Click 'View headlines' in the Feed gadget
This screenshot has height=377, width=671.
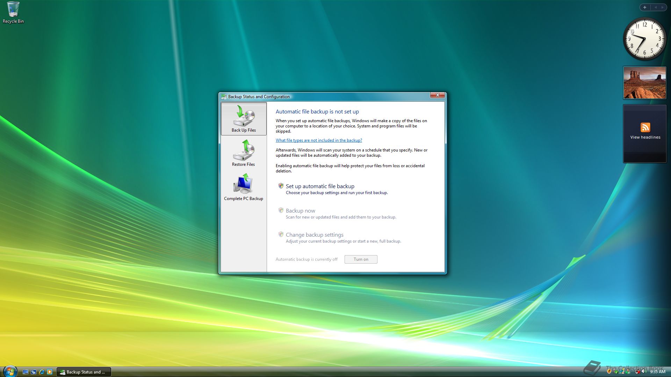[645, 138]
